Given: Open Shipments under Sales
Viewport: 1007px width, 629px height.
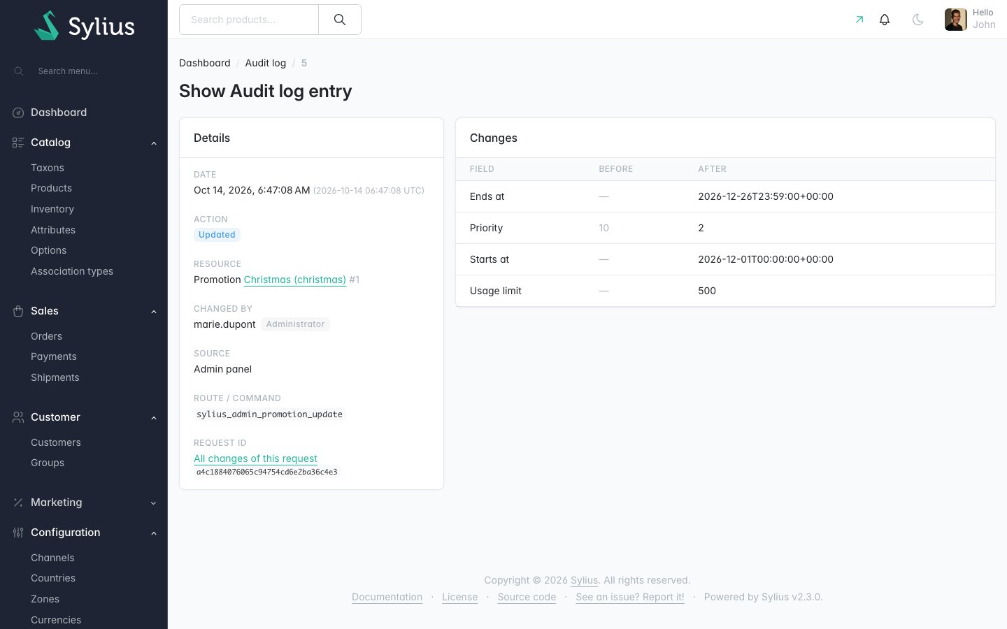Looking at the screenshot, I should click(55, 377).
